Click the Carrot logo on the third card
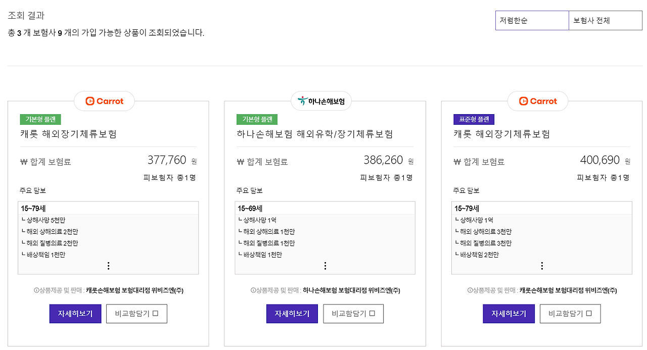The image size is (647, 350). pos(537,101)
